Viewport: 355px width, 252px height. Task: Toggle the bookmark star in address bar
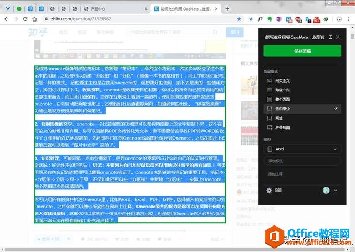[x=239, y=19]
